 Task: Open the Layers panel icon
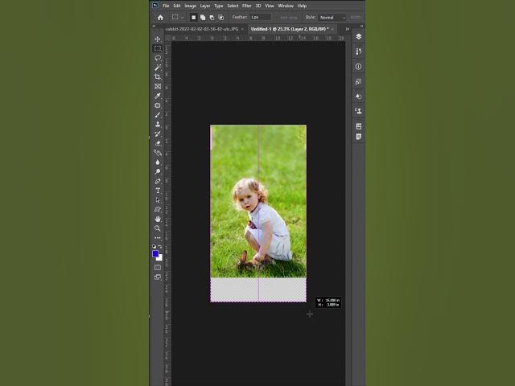[x=358, y=37]
